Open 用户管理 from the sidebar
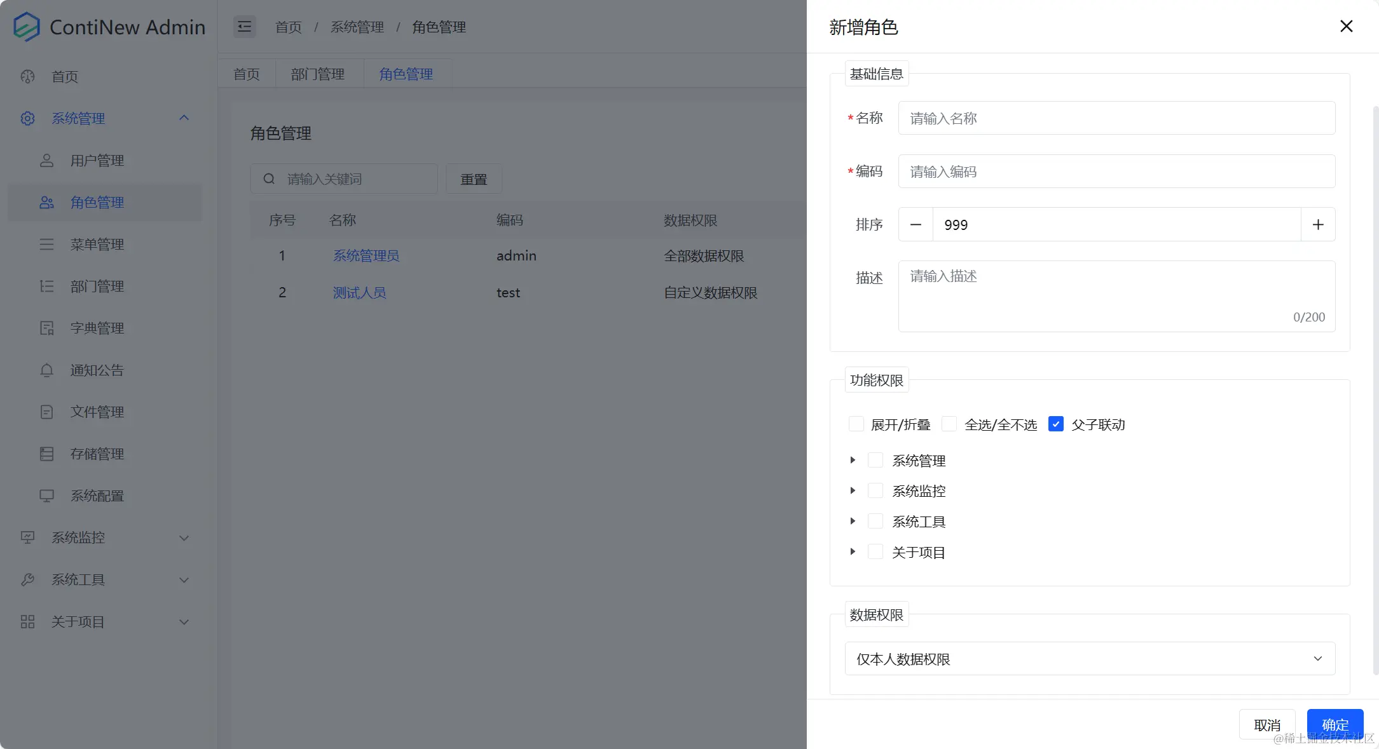 tap(97, 160)
